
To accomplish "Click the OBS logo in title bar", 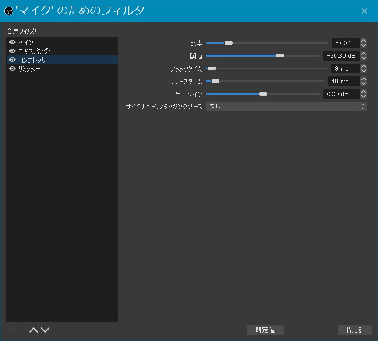I will [x=8, y=11].
